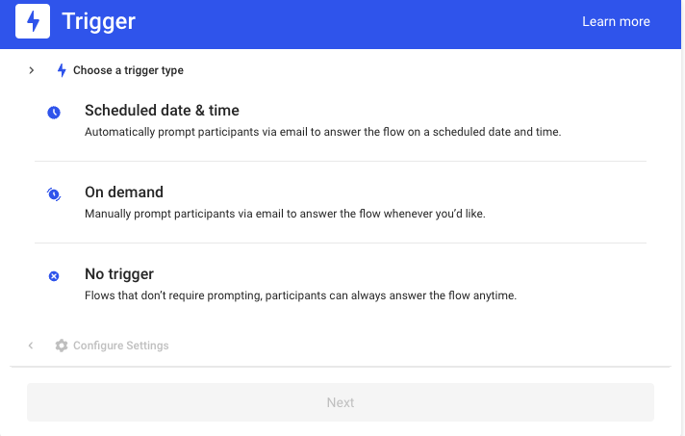Click the scheduled date and time description text
Image resolution: width=685 pixels, height=436 pixels.
[323, 132]
